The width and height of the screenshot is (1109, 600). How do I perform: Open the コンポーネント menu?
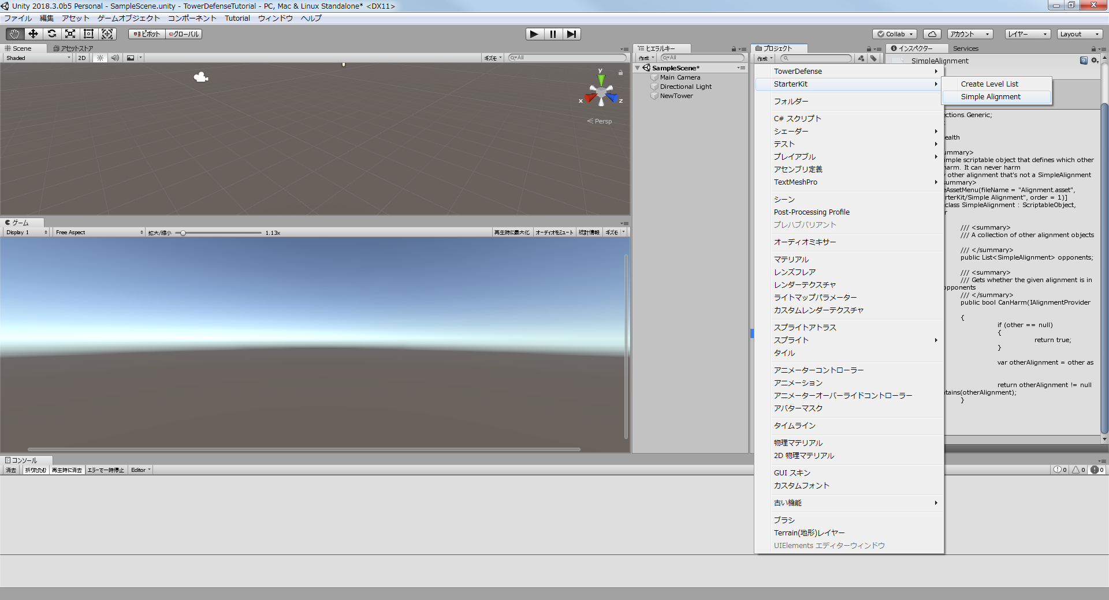coord(192,18)
